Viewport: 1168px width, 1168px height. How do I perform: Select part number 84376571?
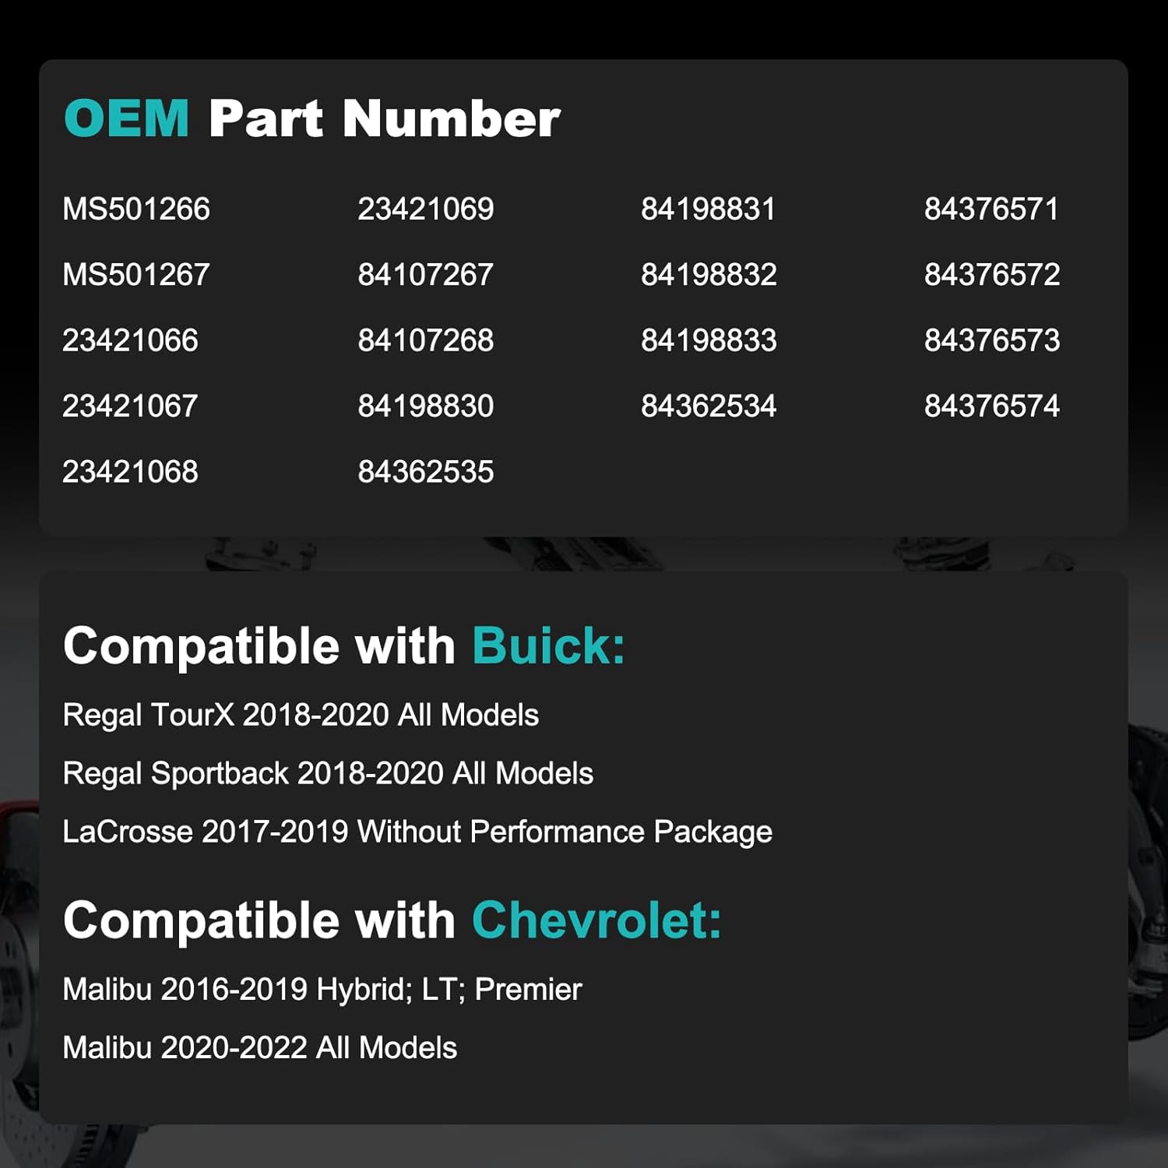991,209
